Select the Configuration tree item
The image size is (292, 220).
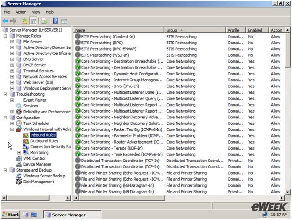(x=28, y=118)
